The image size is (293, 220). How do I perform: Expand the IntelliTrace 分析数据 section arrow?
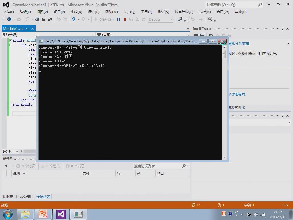pos(288,44)
